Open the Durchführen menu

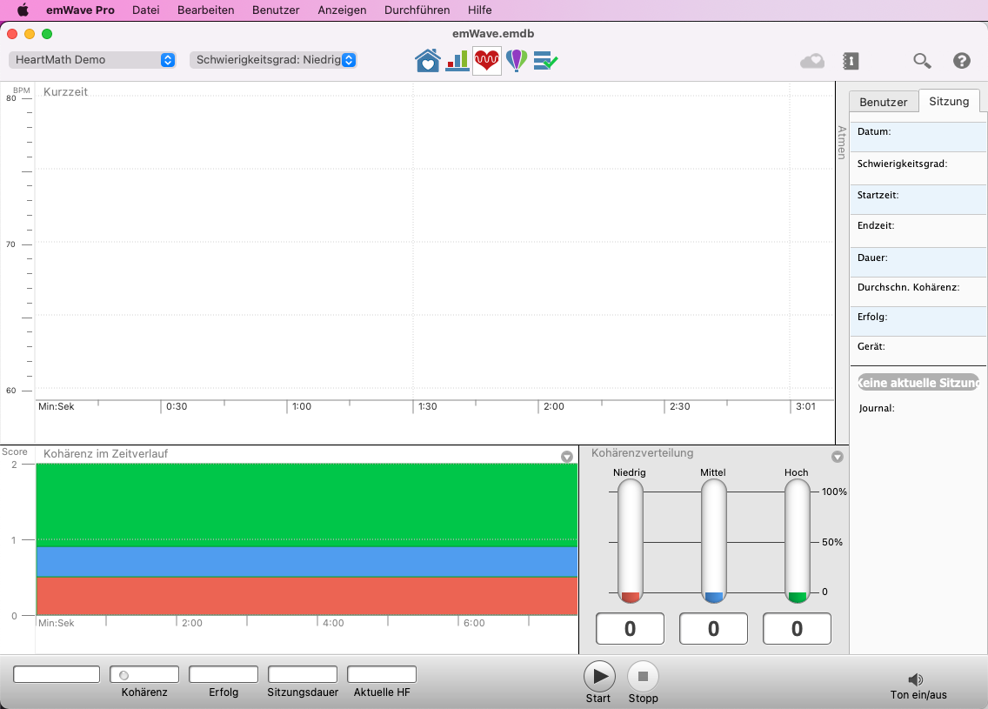tap(417, 10)
